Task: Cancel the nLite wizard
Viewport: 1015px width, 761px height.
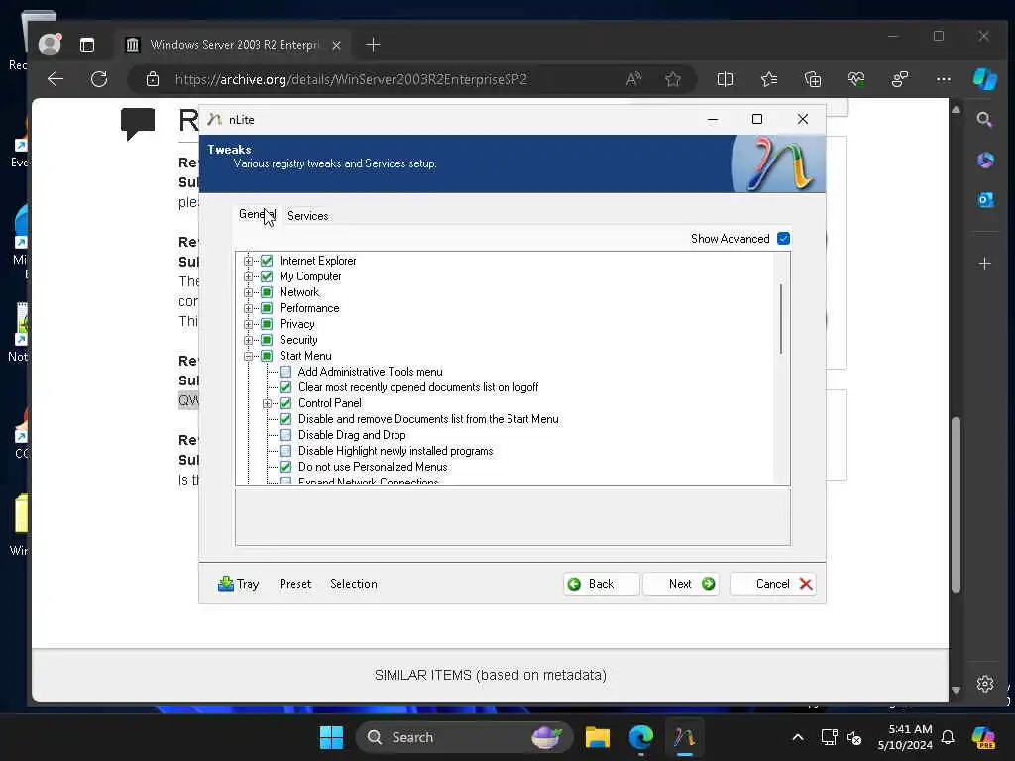Action: (x=773, y=583)
